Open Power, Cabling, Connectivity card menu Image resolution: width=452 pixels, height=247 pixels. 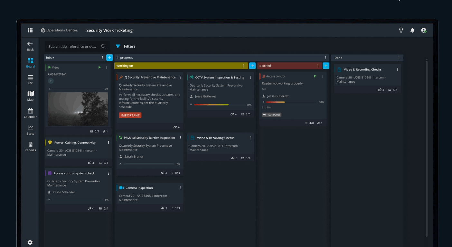[108, 142]
